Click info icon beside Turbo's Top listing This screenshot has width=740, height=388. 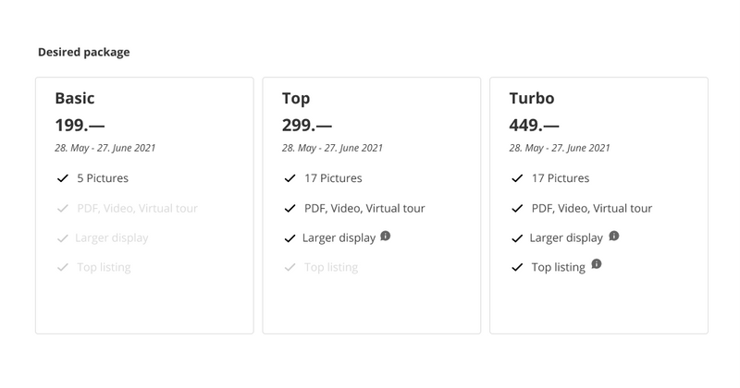596,265
